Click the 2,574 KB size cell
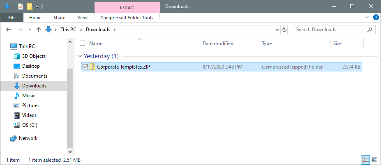Image resolution: width=381 pixels, height=165 pixels. coord(351,67)
